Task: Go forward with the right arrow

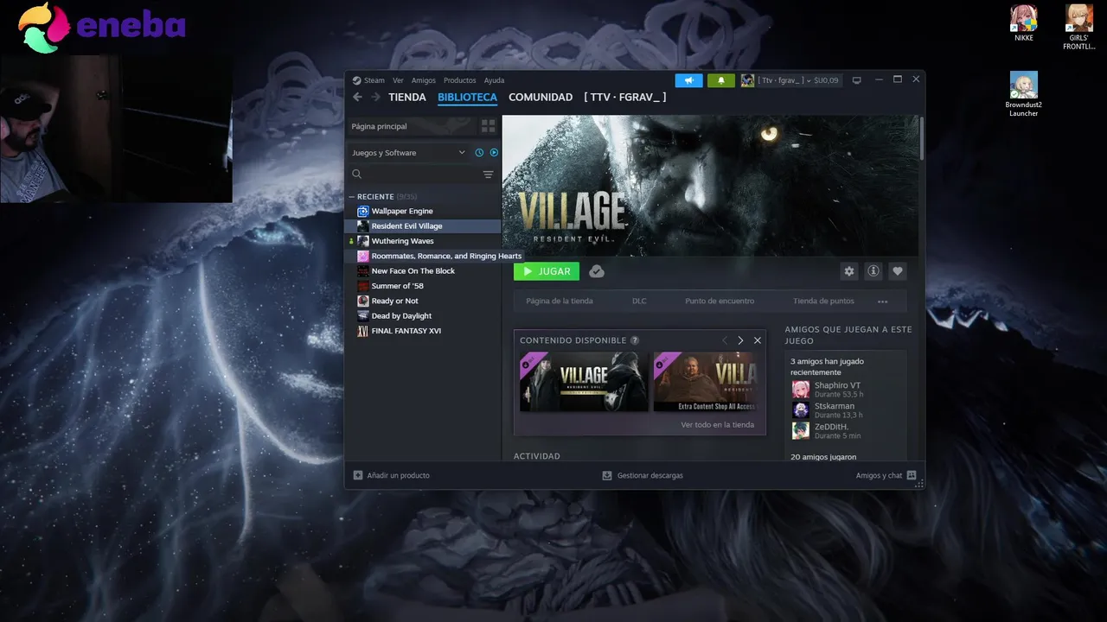Action: pos(375,98)
